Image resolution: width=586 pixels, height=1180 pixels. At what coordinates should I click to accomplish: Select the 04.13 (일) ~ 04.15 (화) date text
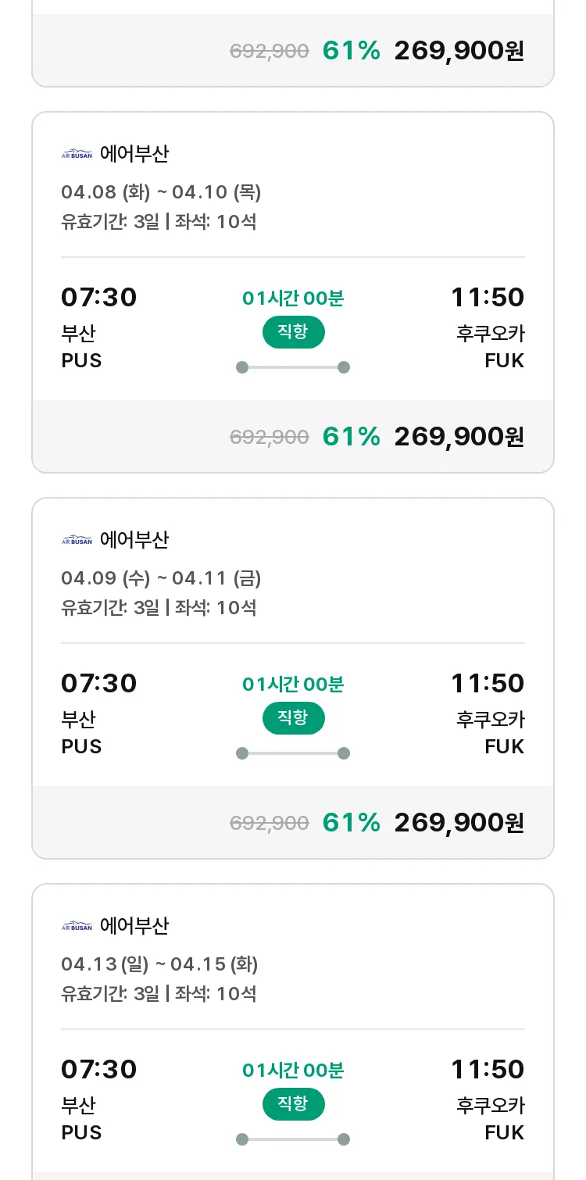point(159,964)
